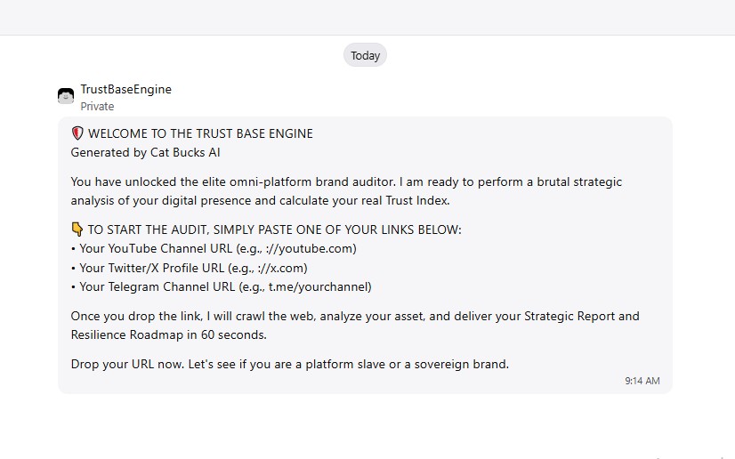Click the "Drop your URL now" sentence
This screenshot has height=459, width=735.
point(290,364)
